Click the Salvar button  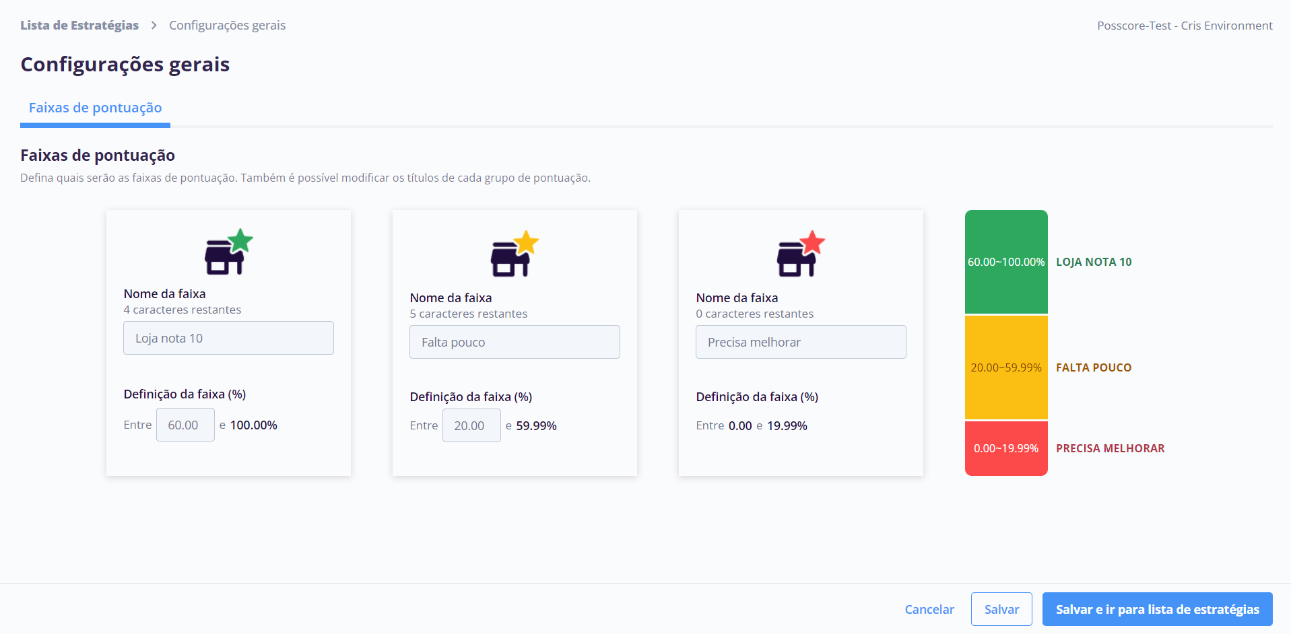(x=1001, y=609)
